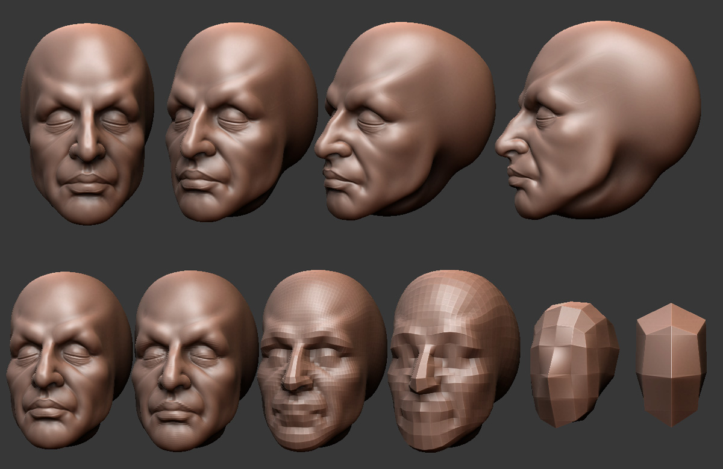723x469 pixels.
Task: Click the wireframe head with dense mesh
Action: (x=322, y=359)
